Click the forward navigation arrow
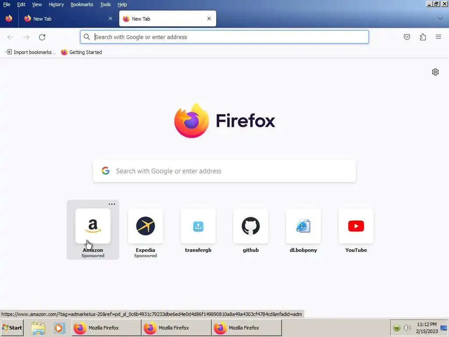Screen dimensions: 449x337 click(x=26, y=37)
